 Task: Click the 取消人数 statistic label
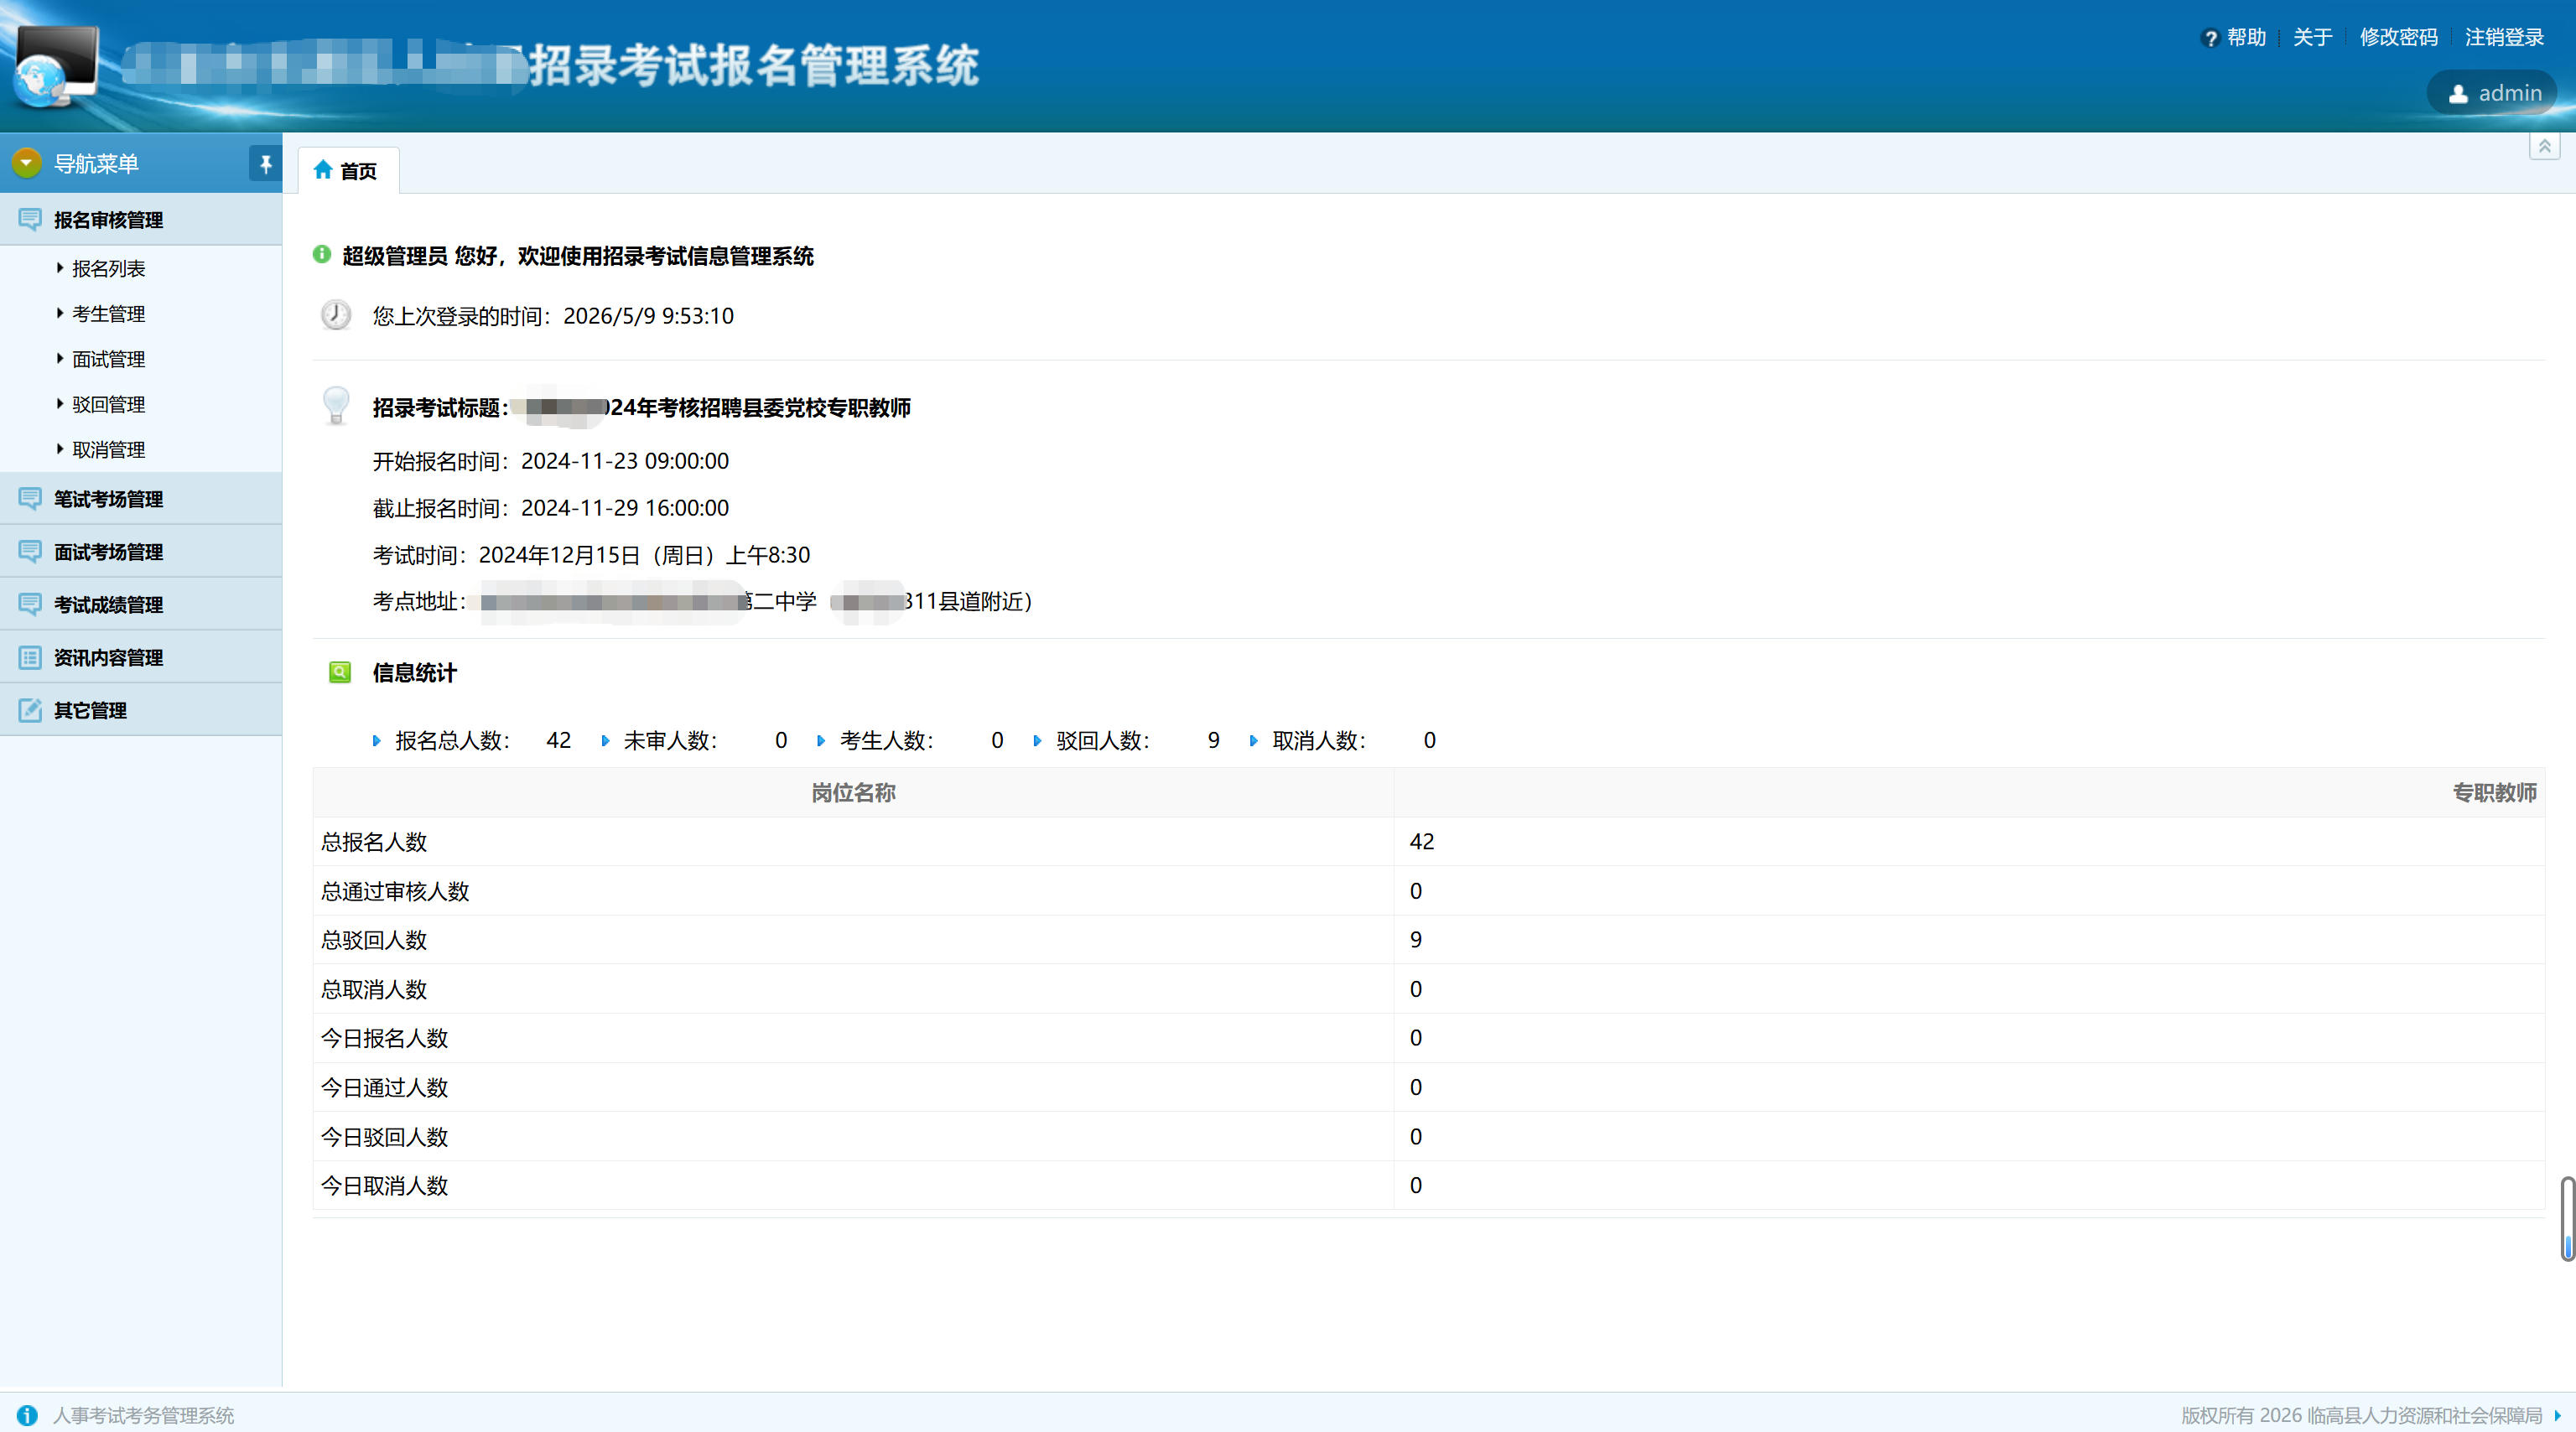click(1318, 740)
